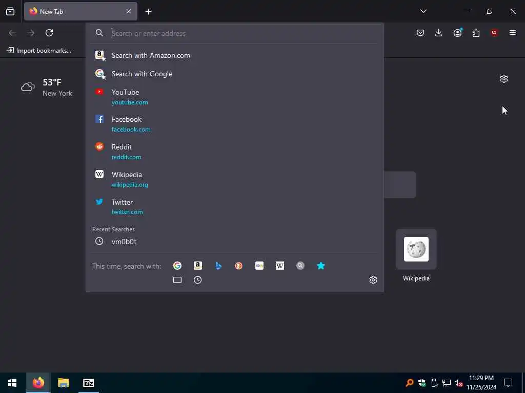Select the Wikipedia suggestion row
525x393 pixels.
234,180
